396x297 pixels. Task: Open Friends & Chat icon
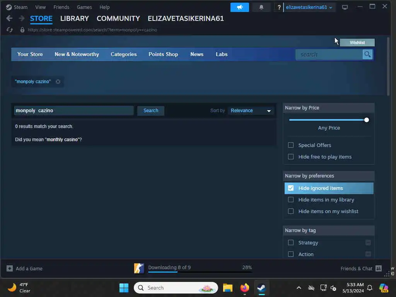pos(378,268)
